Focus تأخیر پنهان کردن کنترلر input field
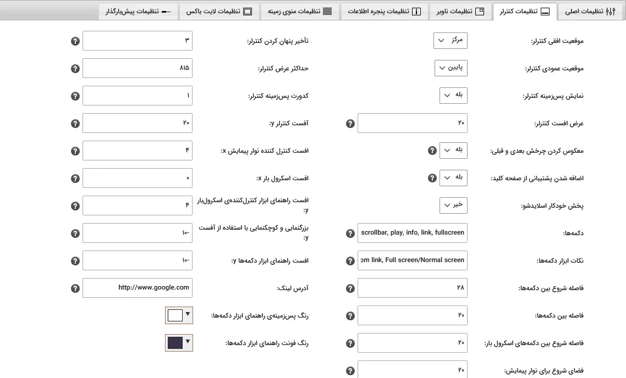The image size is (626, 378). [138, 41]
